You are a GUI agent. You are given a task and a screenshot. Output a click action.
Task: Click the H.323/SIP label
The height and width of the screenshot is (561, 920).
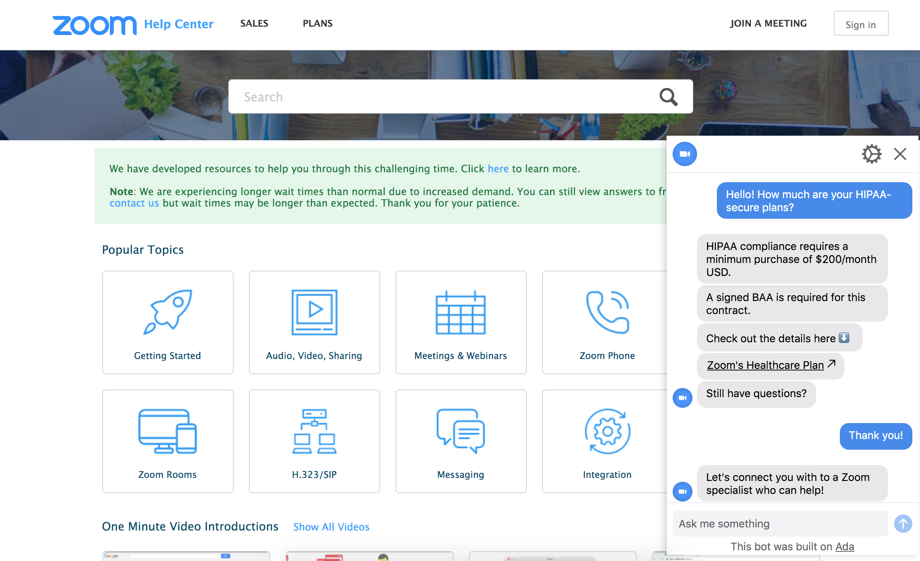click(x=314, y=474)
